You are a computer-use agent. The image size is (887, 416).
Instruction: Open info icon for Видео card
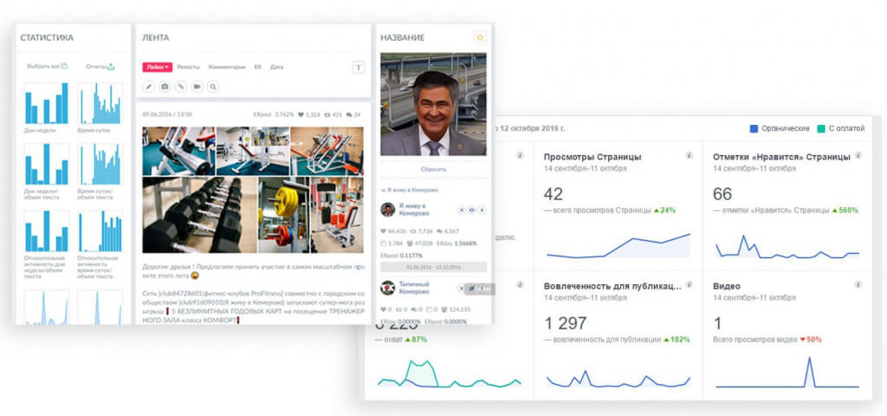pos(858,284)
